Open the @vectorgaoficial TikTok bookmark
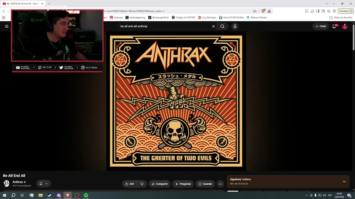 (158, 17)
